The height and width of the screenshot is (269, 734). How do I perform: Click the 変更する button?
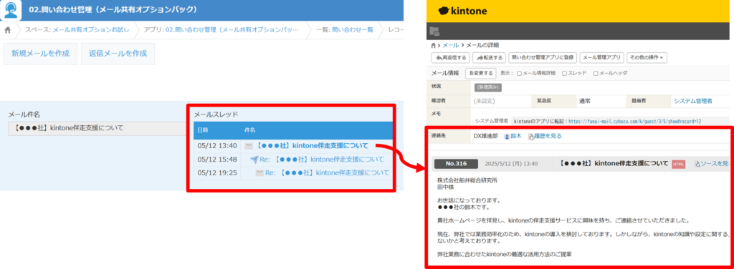480,73
